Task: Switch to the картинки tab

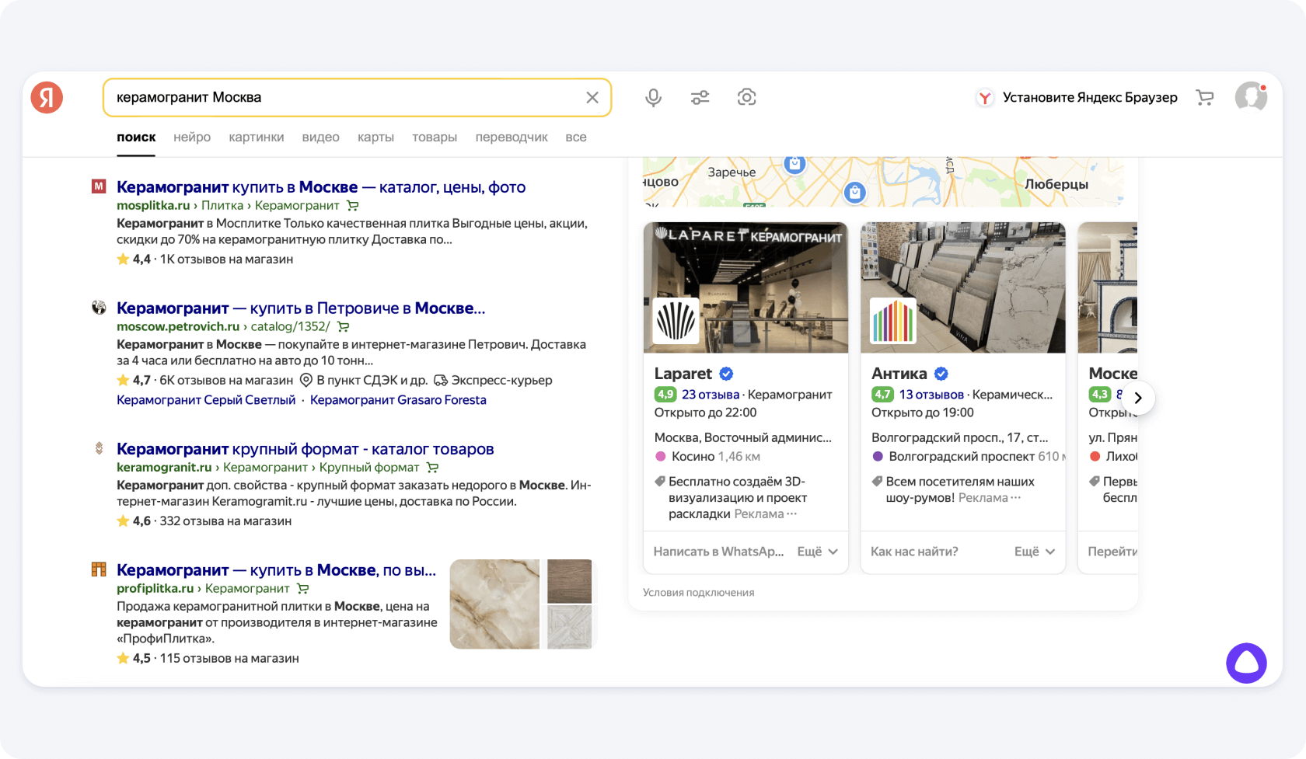Action: tap(256, 138)
